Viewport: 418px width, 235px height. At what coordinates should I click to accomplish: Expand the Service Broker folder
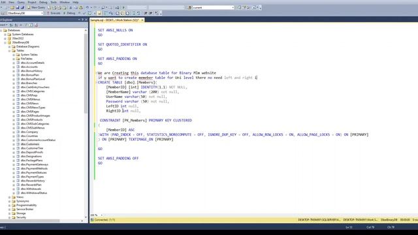[9, 209]
